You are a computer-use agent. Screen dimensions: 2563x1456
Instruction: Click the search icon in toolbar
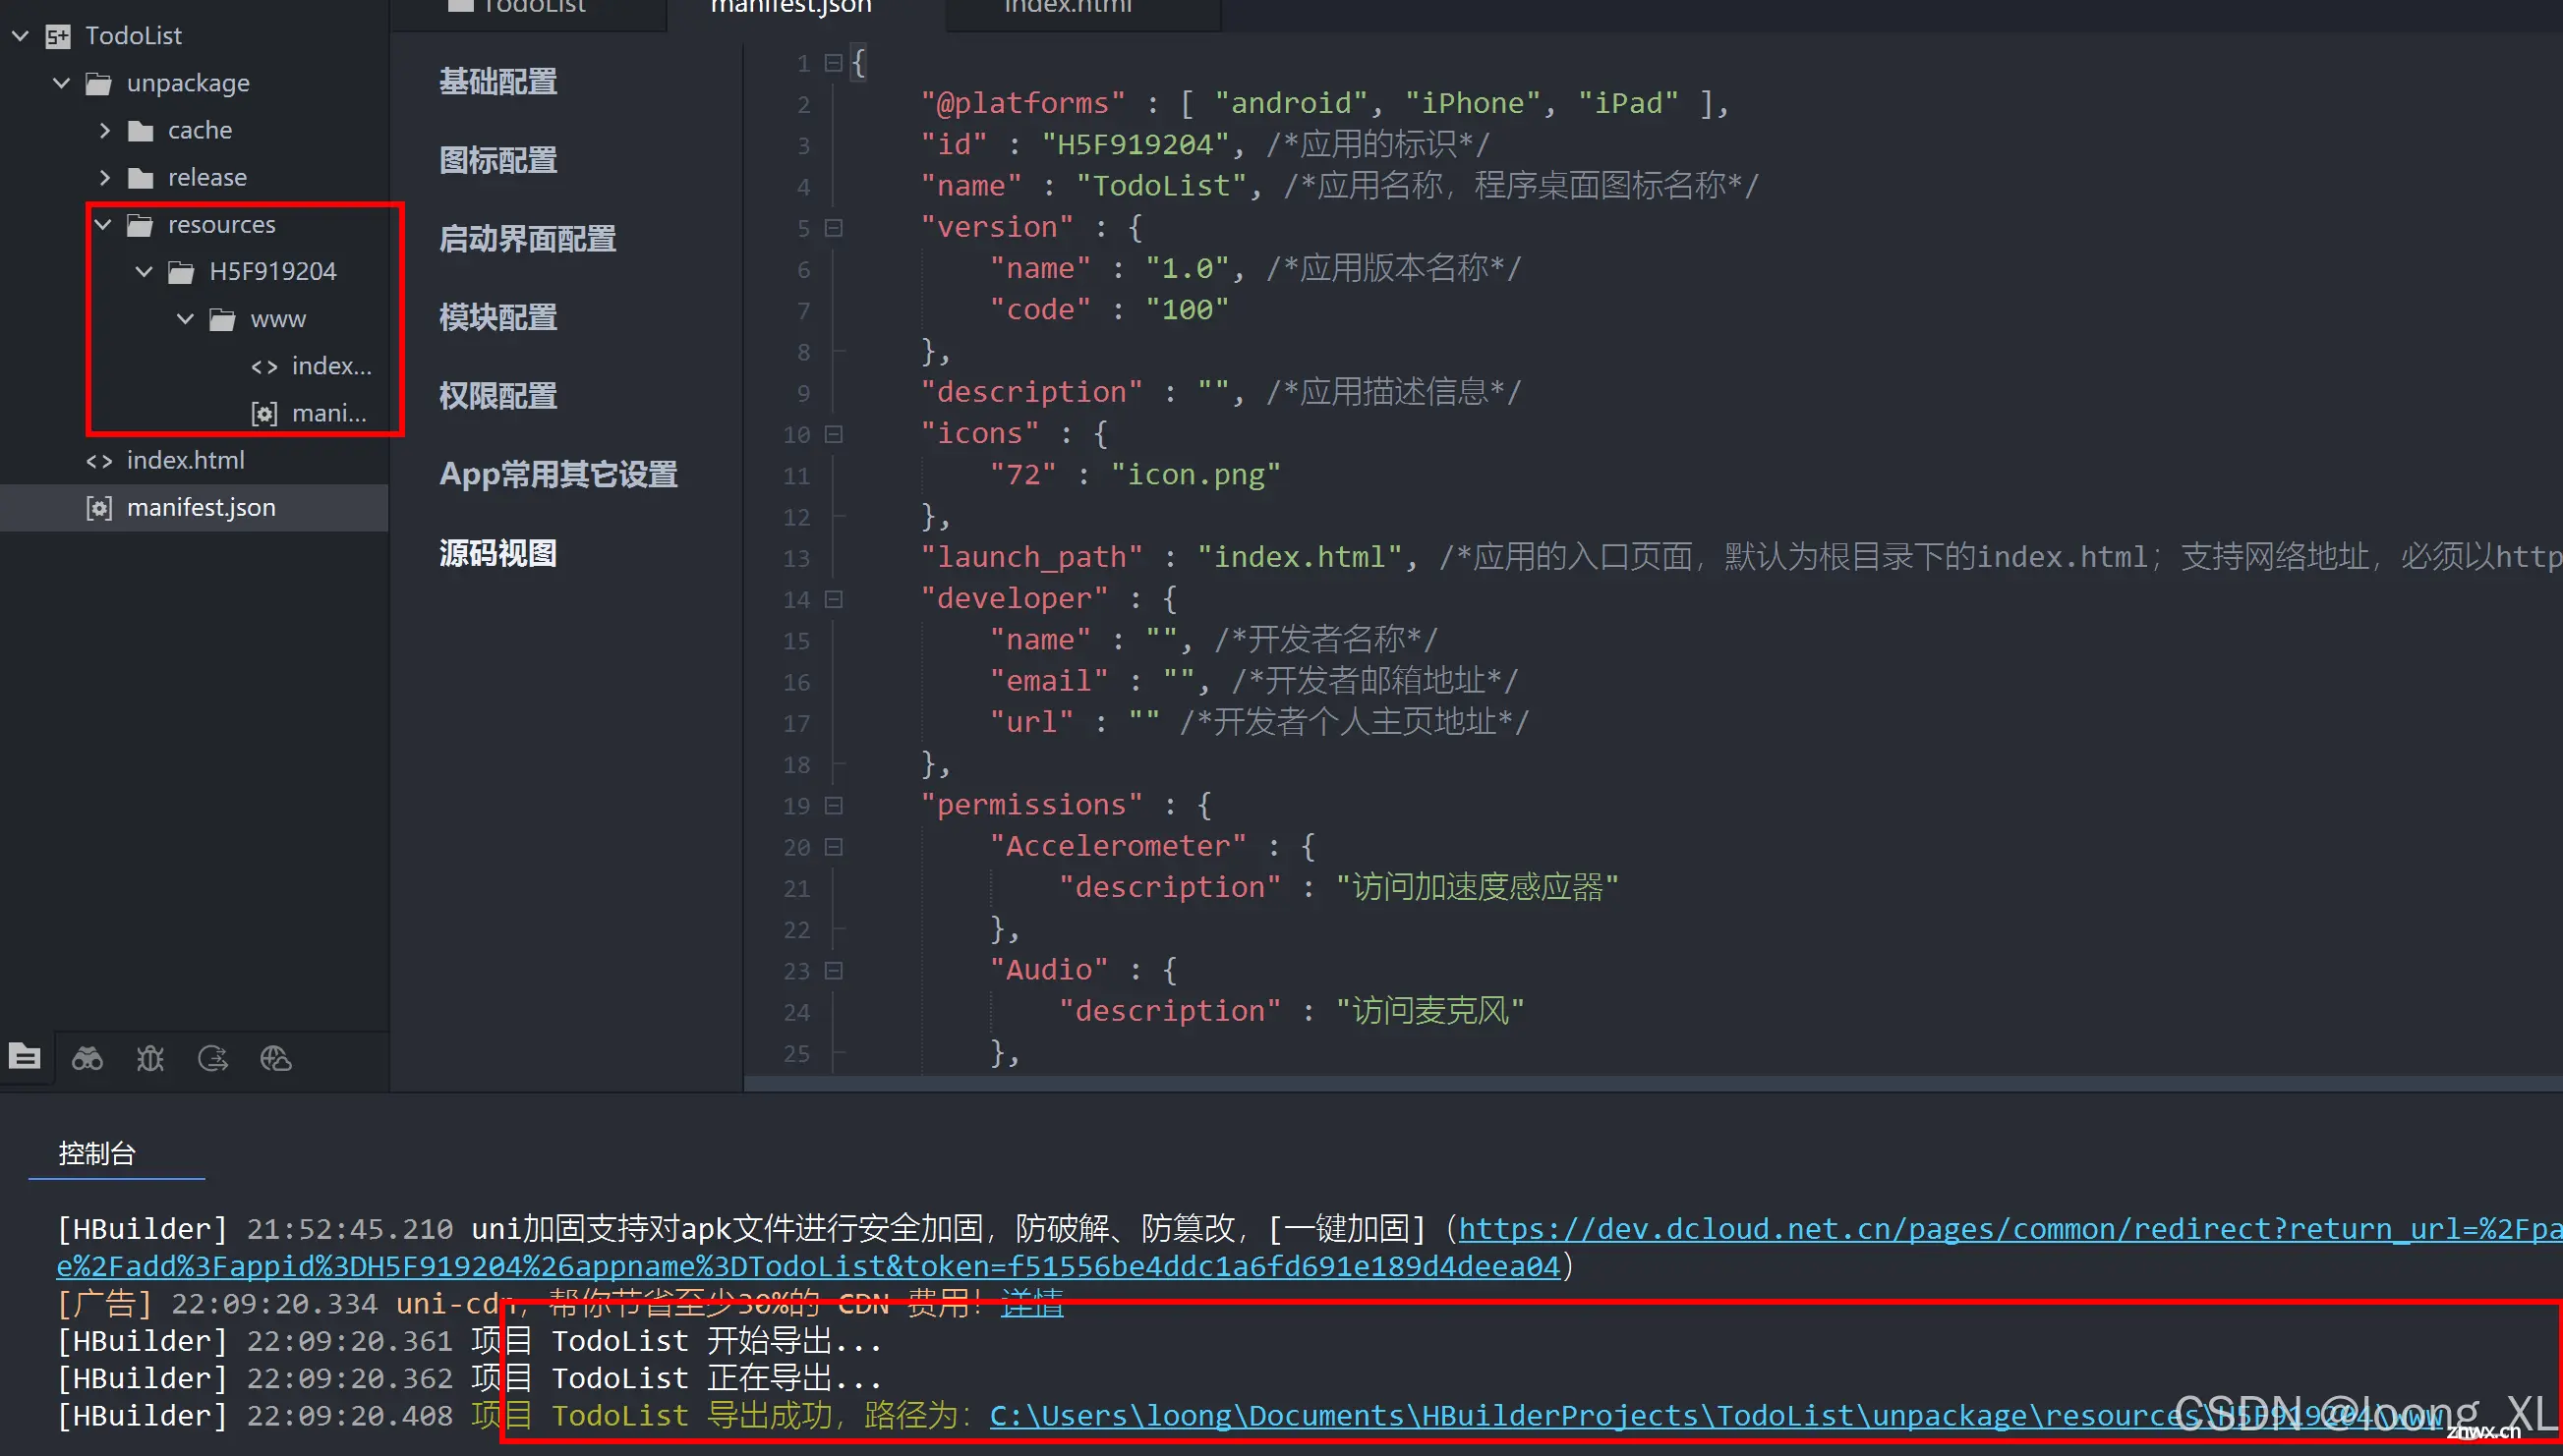88,1055
